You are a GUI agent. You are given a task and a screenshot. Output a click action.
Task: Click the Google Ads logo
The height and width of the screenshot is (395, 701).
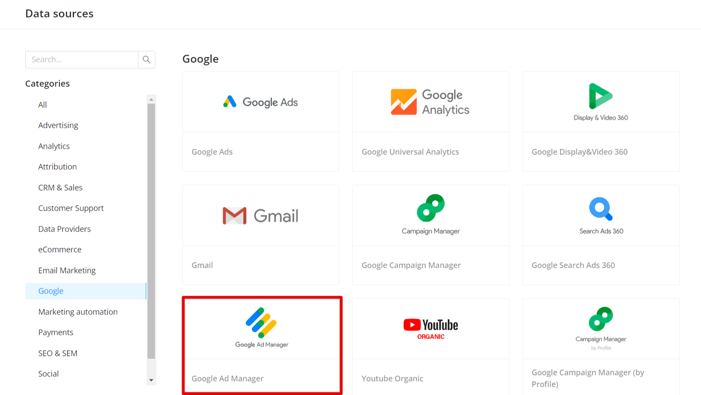[261, 102]
